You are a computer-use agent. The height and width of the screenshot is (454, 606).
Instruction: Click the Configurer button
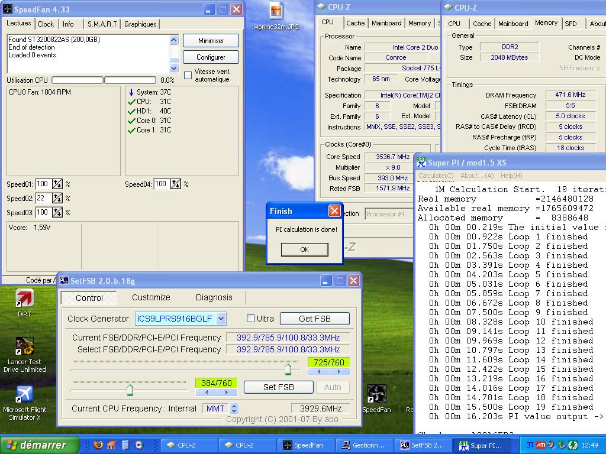pyautogui.click(x=211, y=57)
